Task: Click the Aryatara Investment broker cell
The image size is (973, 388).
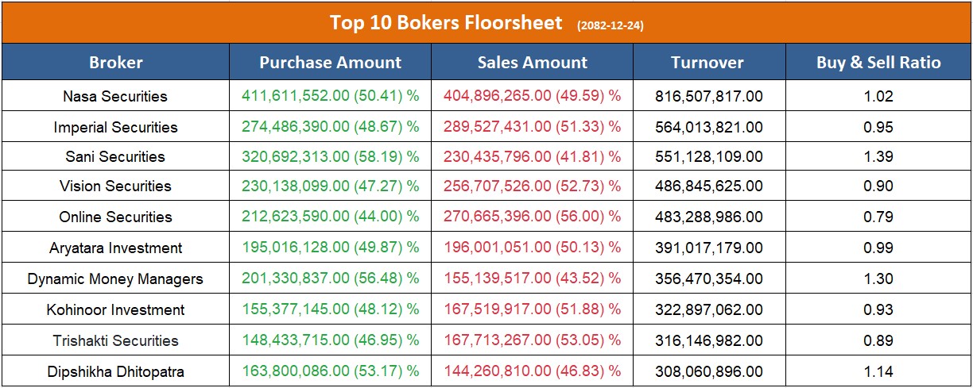Action: coord(115,248)
